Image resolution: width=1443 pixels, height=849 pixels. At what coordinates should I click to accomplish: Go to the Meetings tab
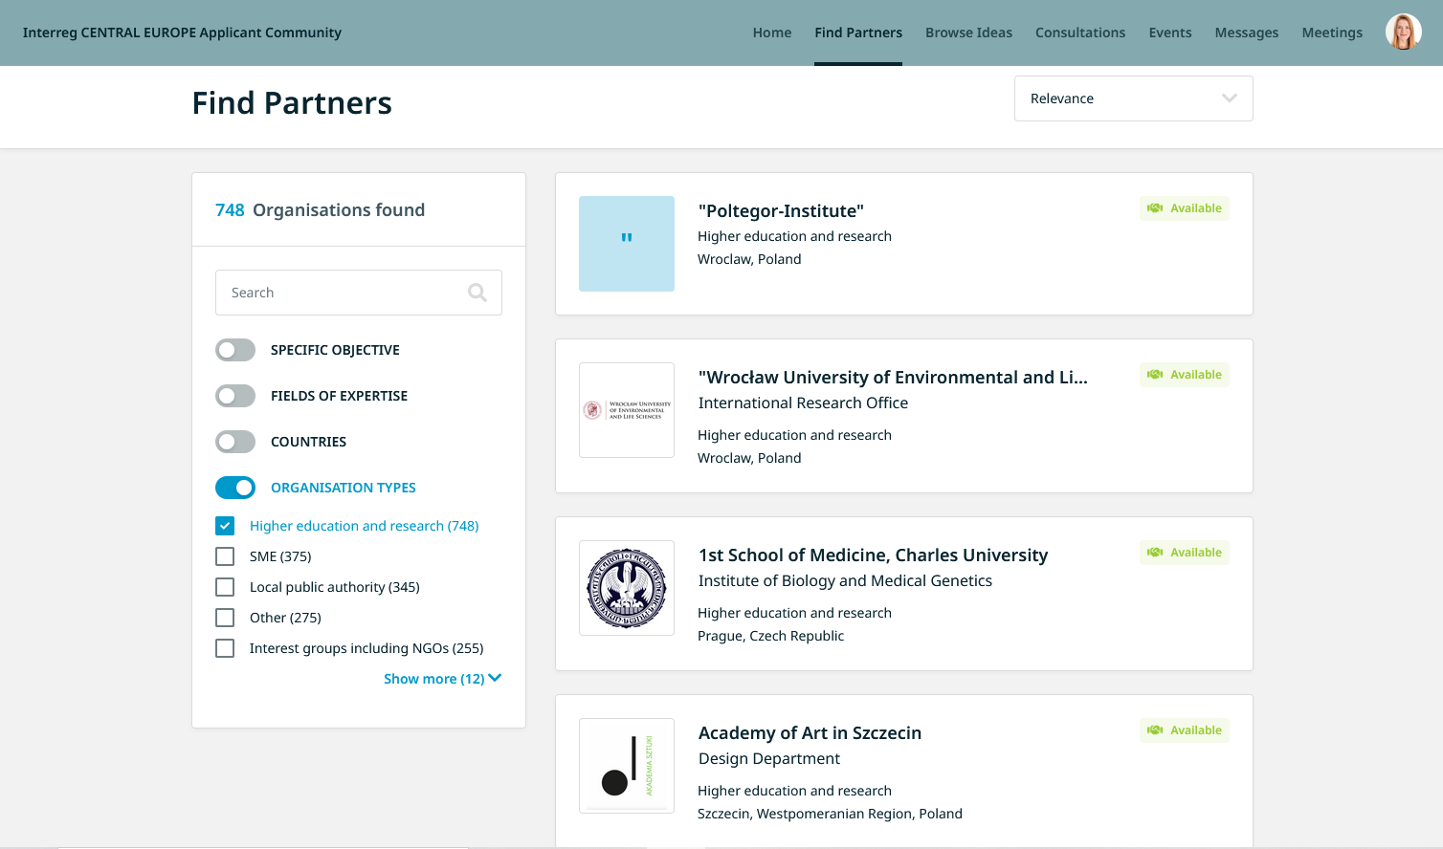click(x=1332, y=33)
